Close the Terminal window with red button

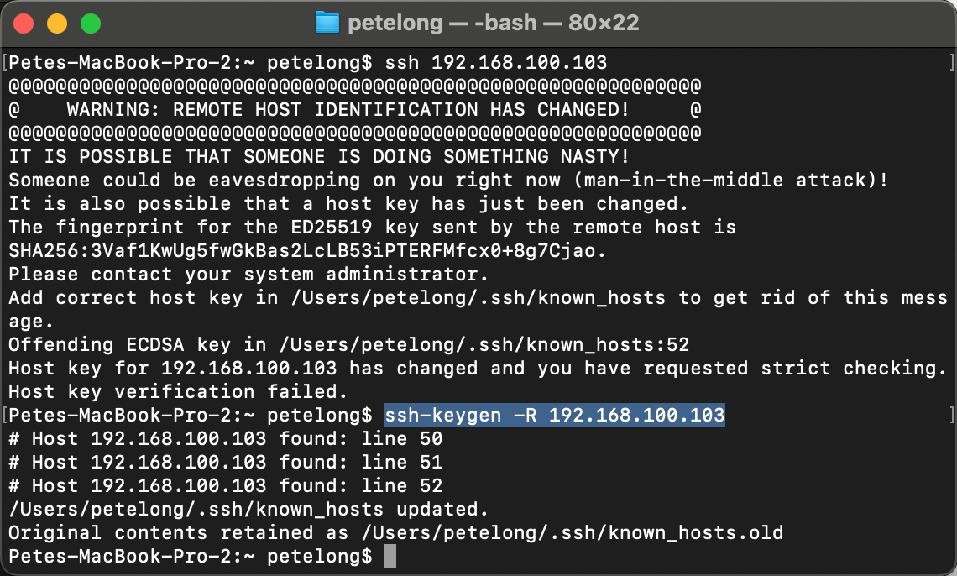[x=24, y=24]
